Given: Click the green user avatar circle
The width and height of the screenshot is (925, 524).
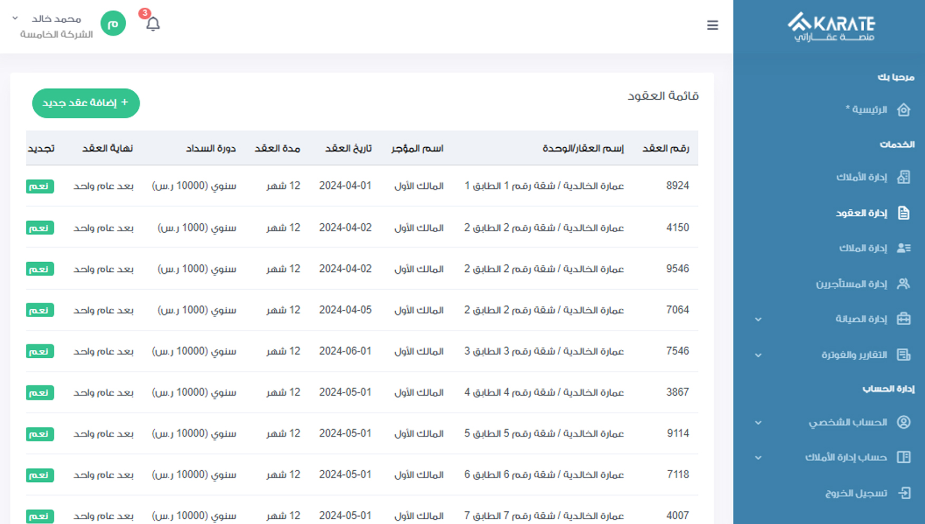Looking at the screenshot, I should (113, 24).
